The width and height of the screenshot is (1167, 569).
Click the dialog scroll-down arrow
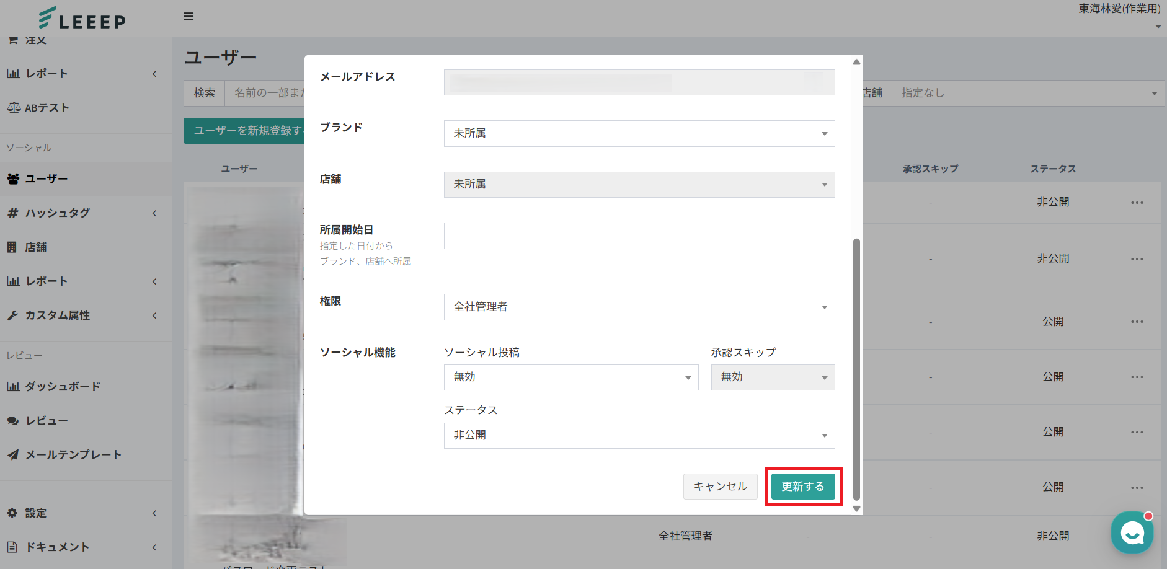tap(856, 509)
